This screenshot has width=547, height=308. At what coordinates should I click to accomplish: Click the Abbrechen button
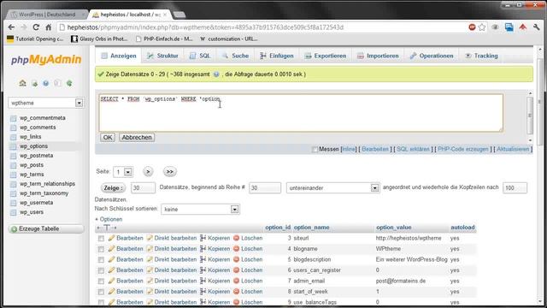pos(137,137)
